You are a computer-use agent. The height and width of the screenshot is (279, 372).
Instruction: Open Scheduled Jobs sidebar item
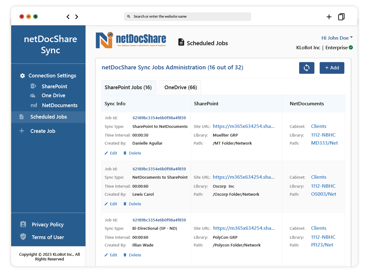click(x=48, y=117)
